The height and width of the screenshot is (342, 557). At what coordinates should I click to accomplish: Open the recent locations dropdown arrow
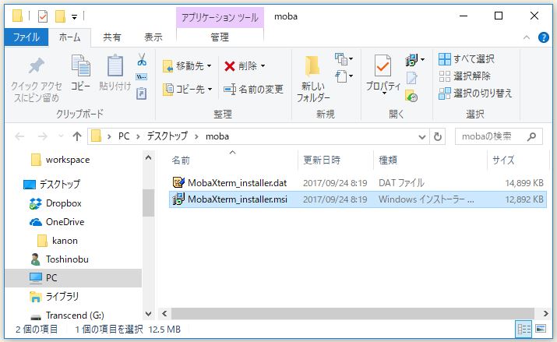(61, 136)
